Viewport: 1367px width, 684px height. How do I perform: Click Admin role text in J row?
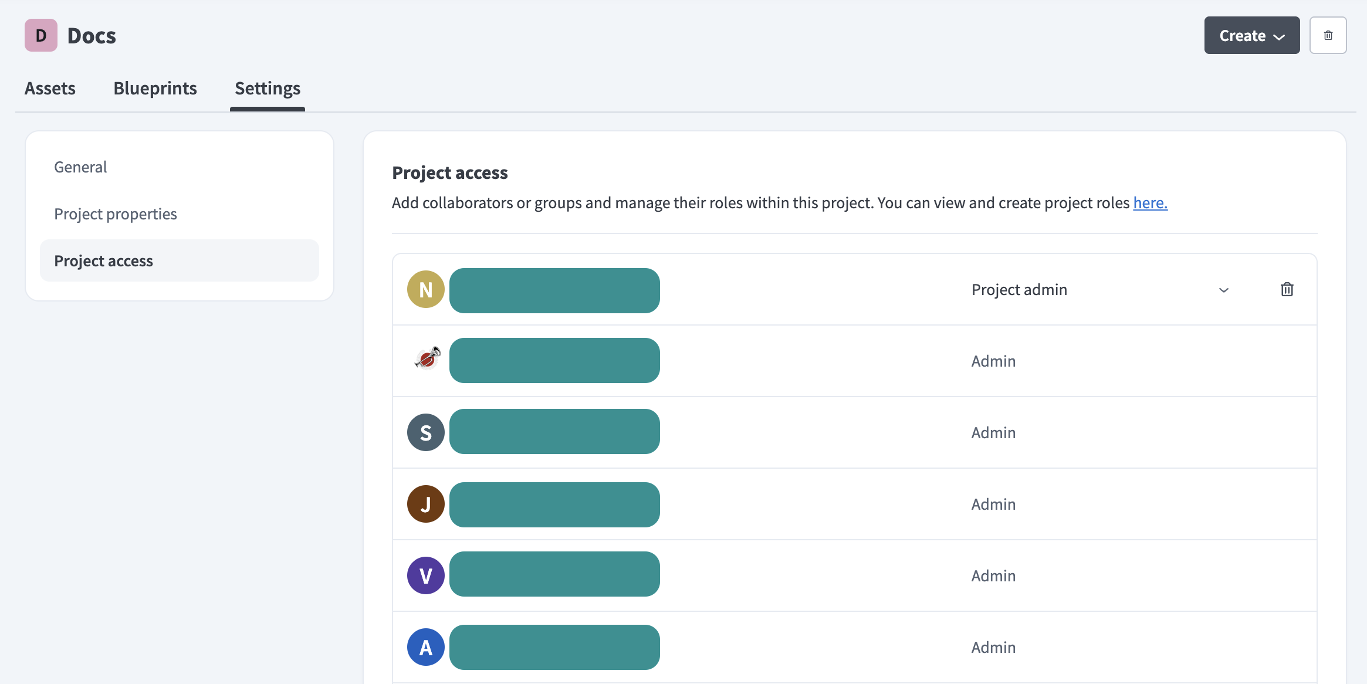click(993, 504)
